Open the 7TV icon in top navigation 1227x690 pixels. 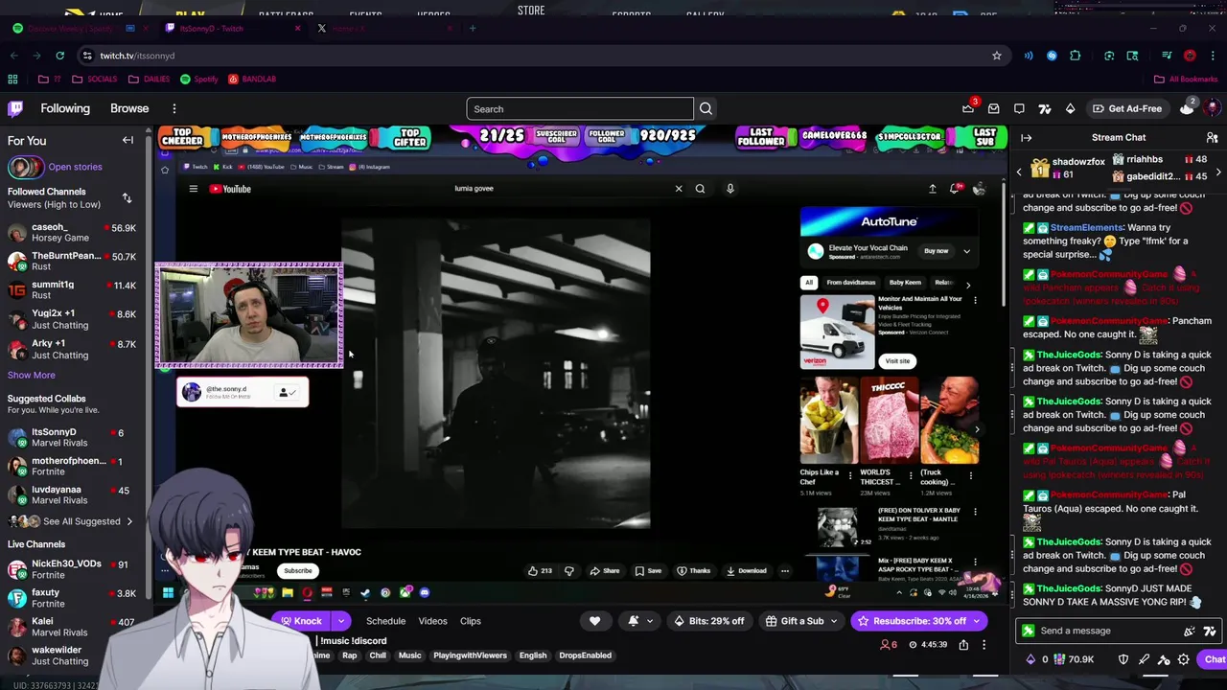click(x=1045, y=108)
